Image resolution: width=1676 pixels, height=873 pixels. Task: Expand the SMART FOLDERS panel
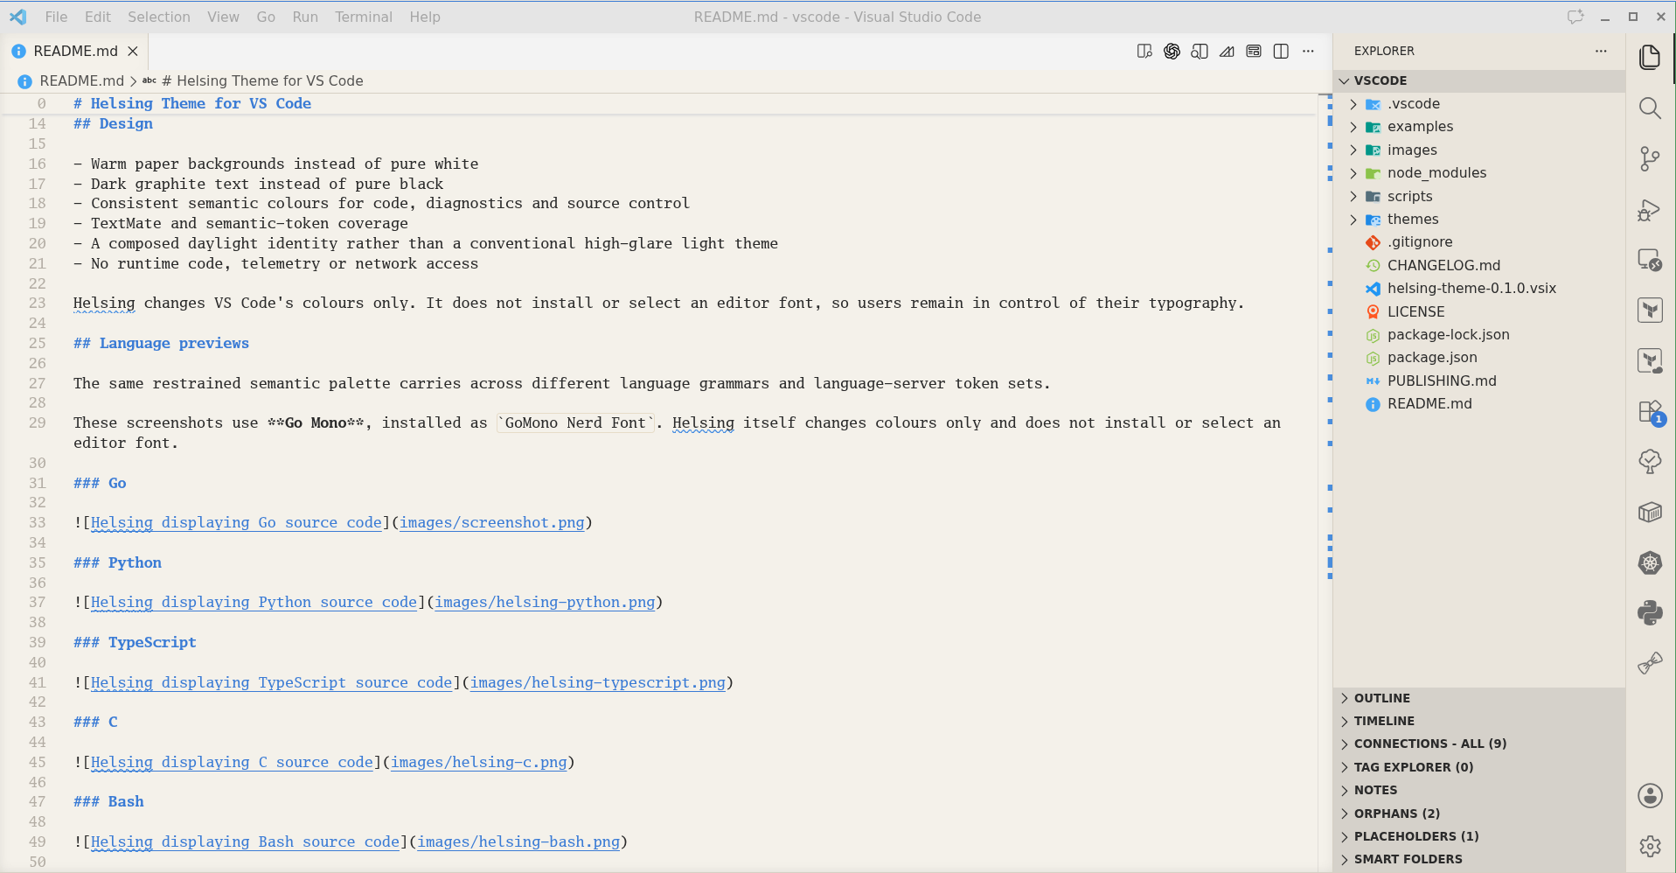coord(1479,859)
